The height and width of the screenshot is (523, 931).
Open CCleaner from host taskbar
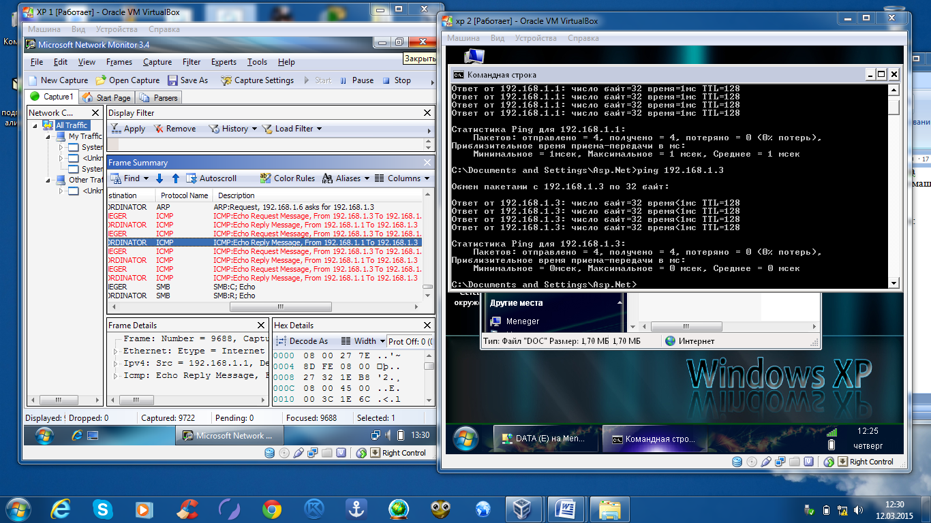tap(187, 509)
